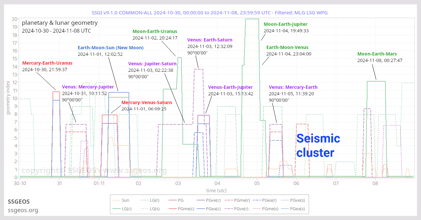Click the PGea(r) dashed blue line symbol
421x220 pixels.
coord(257,200)
